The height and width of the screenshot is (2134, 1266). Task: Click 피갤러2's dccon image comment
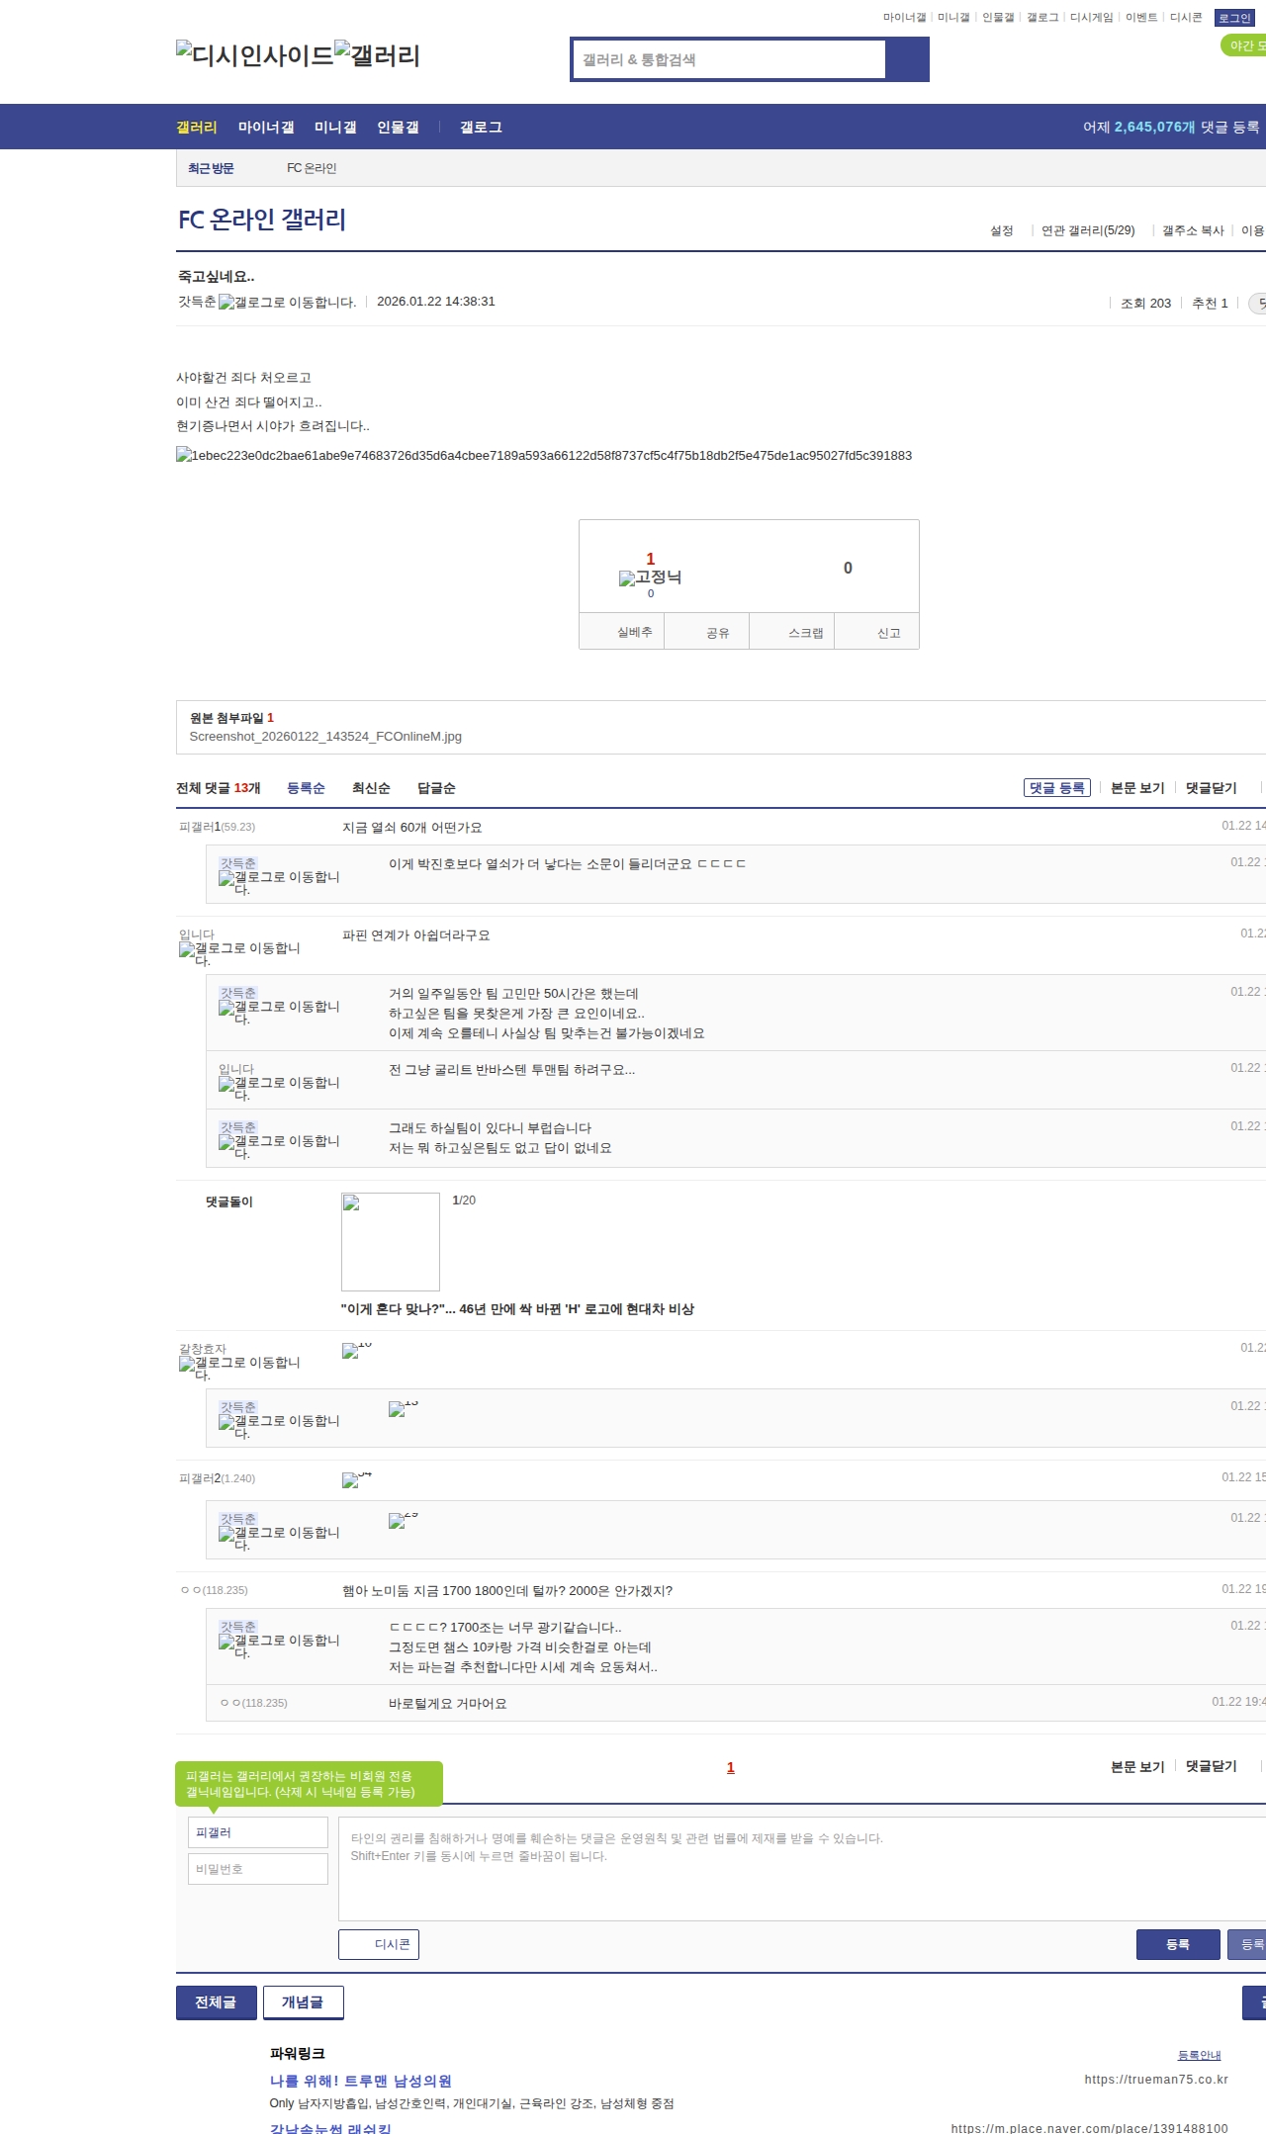[x=356, y=1480]
